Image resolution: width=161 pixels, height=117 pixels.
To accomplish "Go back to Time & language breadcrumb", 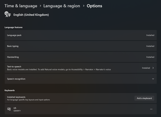I will (x=21, y=6).
